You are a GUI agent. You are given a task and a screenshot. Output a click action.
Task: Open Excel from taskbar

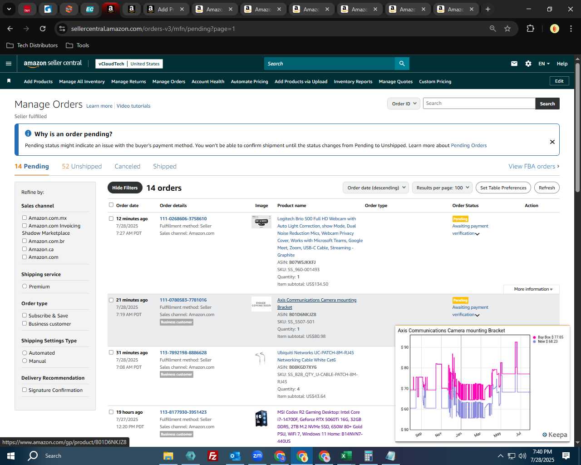click(346, 456)
